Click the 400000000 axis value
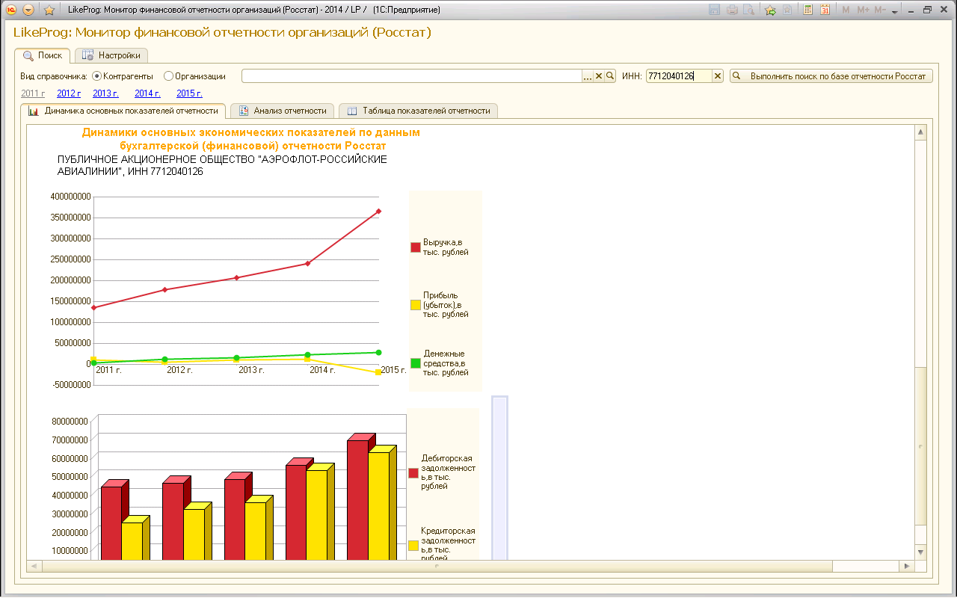Image resolution: width=957 pixels, height=598 pixels. point(69,197)
